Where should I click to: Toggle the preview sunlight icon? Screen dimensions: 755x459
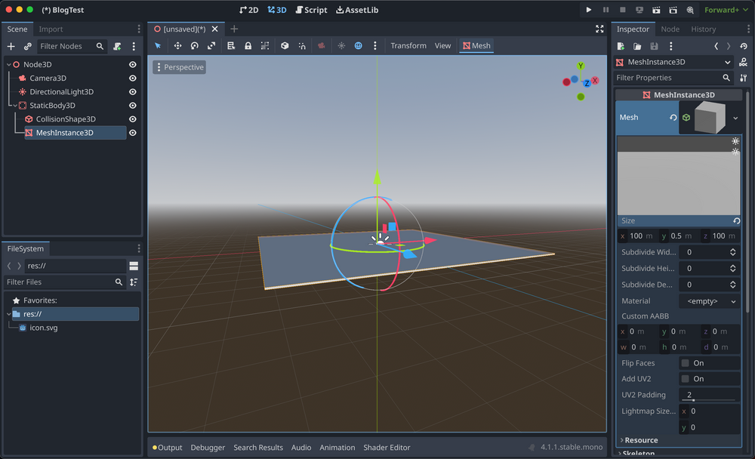(x=341, y=45)
